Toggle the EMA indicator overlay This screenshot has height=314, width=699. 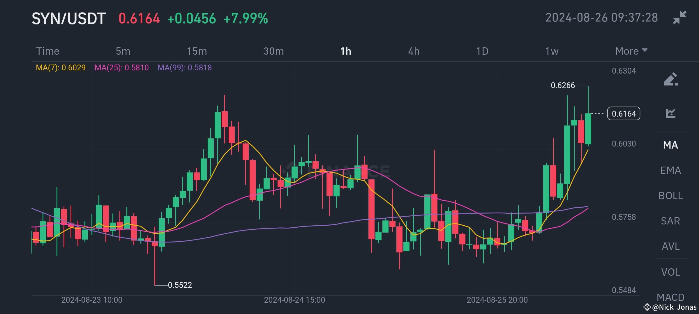point(671,170)
